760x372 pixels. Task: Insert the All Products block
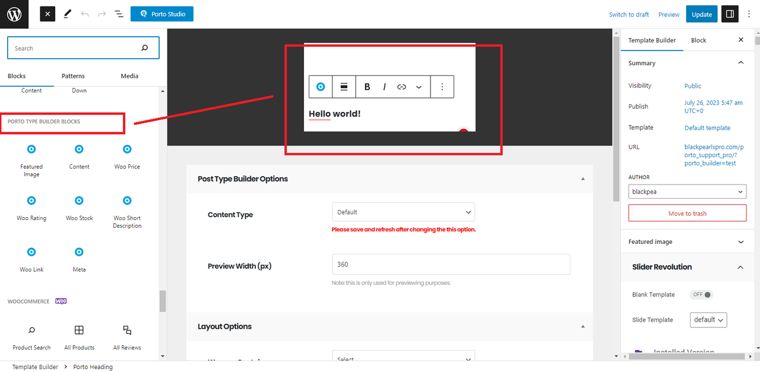79,337
